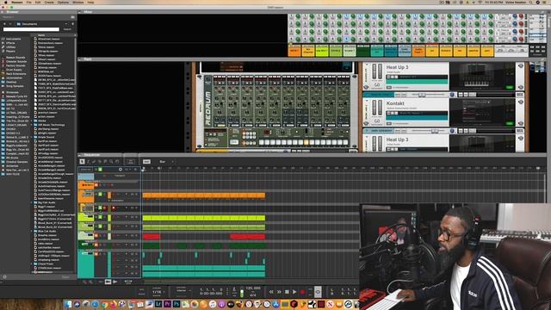The image size is (551, 310).
Task: Select the Magnify tool in sequencer toolbar
Action: 111,162
